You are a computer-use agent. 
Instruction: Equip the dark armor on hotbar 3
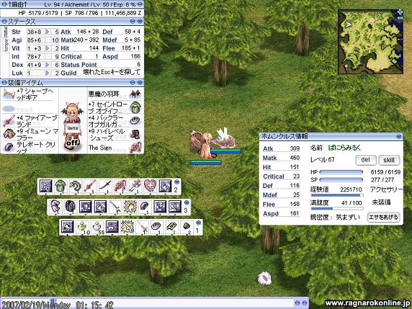click(x=70, y=207)
